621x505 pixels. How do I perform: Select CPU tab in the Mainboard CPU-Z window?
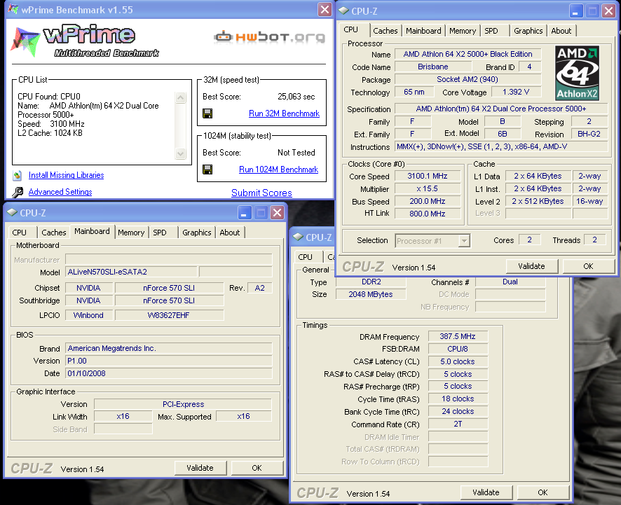(20, 233)
